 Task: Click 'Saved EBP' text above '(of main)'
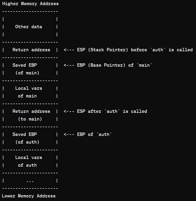click(x=25, y=65)
